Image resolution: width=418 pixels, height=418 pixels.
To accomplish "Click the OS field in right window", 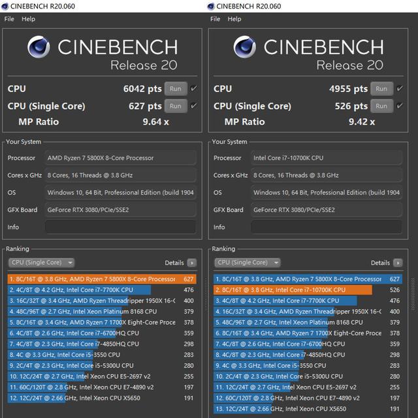I will tap(327, 193).
